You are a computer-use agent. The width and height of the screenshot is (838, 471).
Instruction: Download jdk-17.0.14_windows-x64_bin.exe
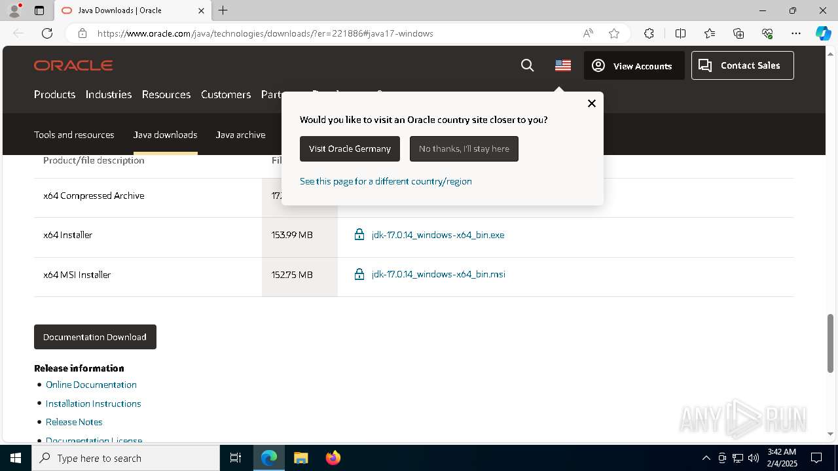pos(438,235)
